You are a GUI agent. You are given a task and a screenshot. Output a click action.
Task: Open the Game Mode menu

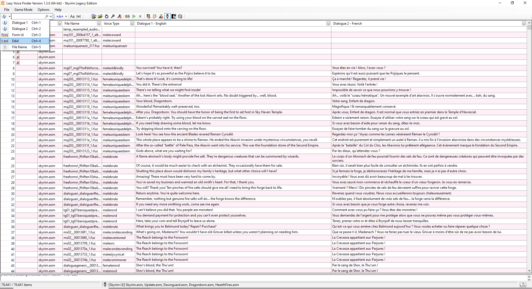coord(23,10)
